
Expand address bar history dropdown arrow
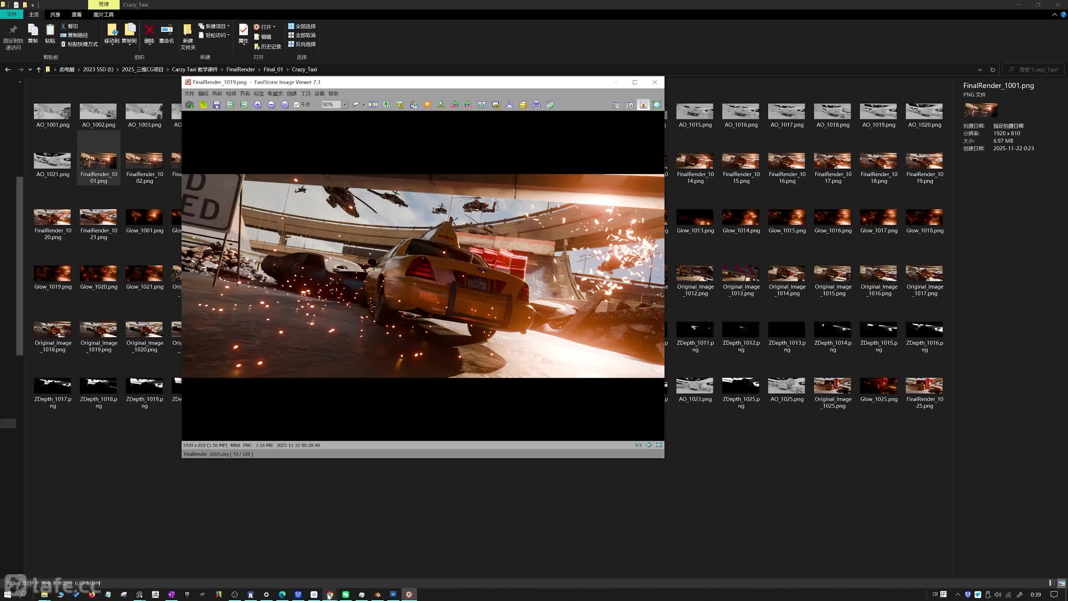click(x=980, y=70)
